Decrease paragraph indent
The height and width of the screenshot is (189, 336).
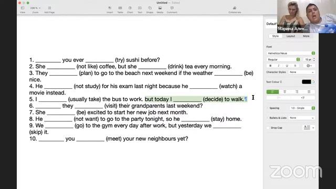tap(279, 98)
